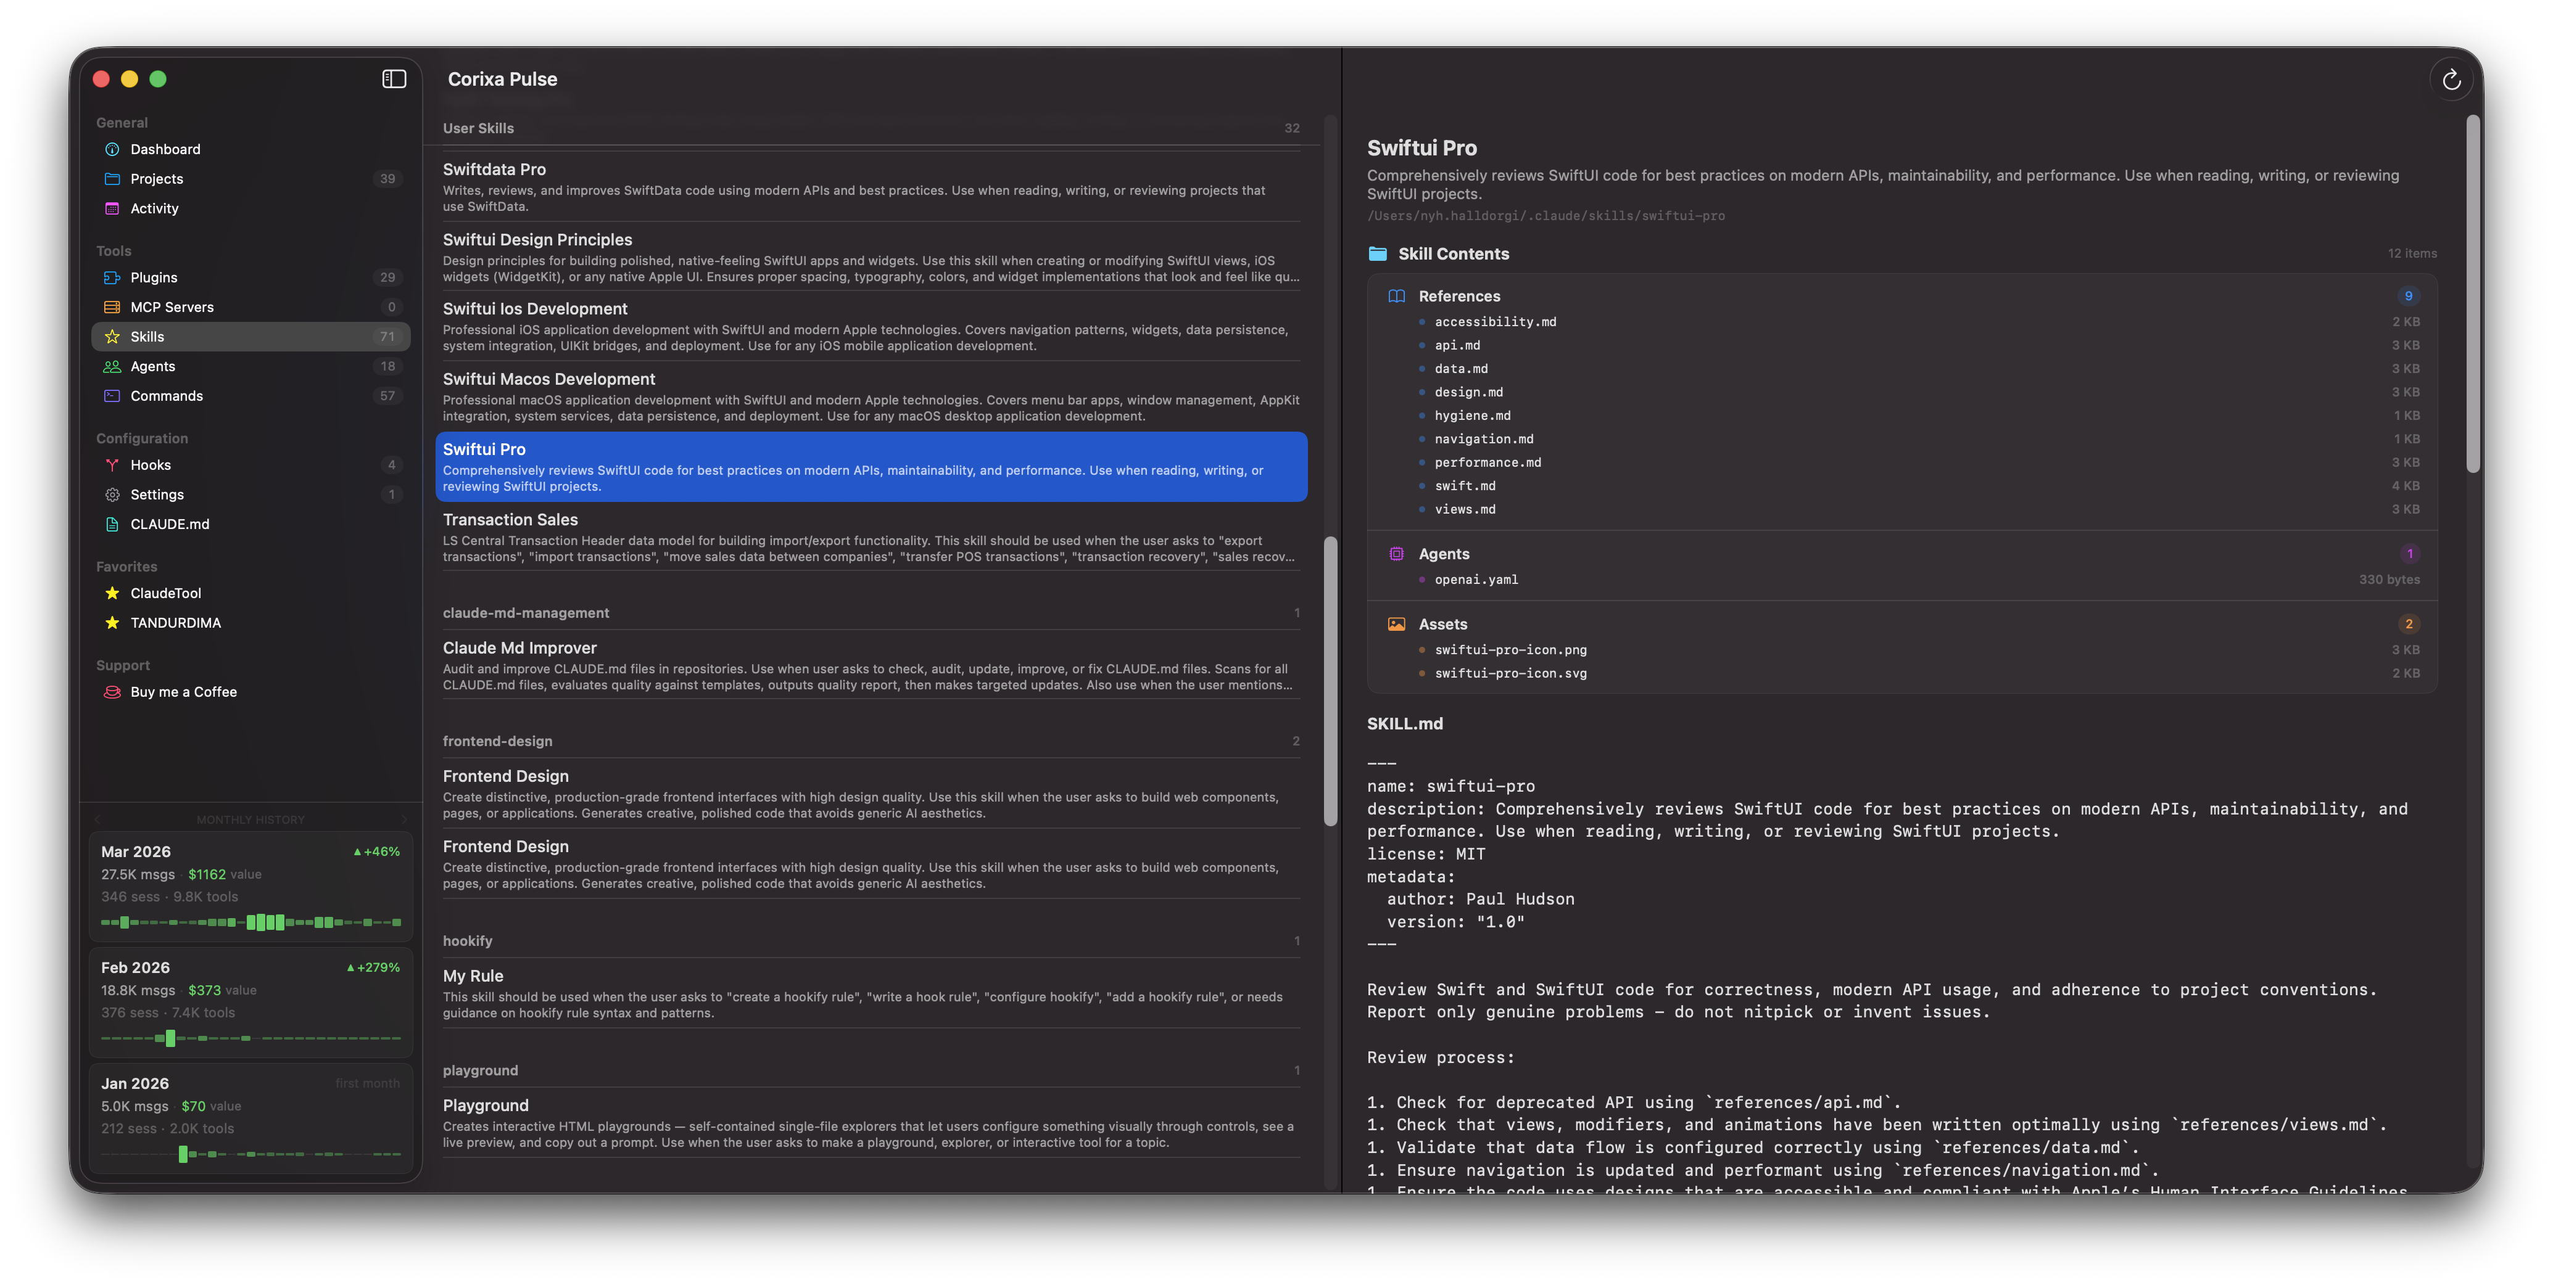Screen dimensions: 2553x1285
Task: Click the Agents section icon in Skill Contents
Action: click(1396, 554)
